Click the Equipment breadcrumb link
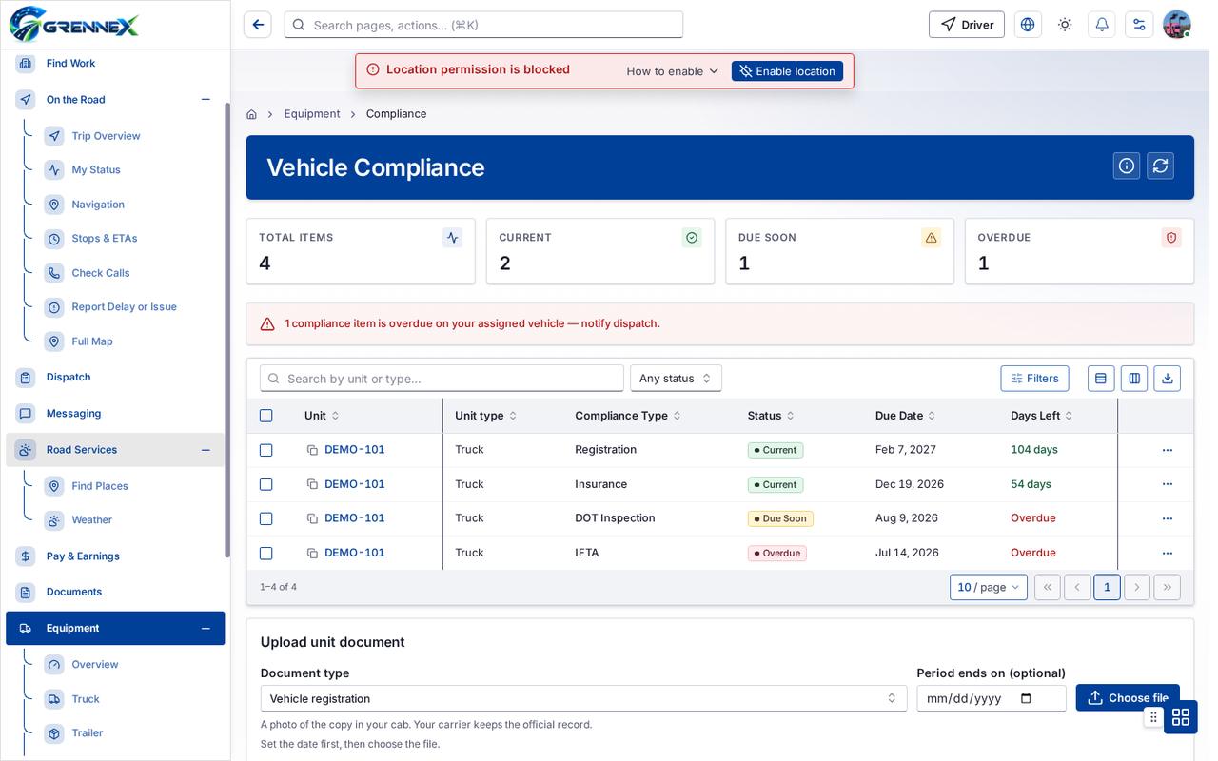This screenshot has height=761, width=1218. coord(312,113)
